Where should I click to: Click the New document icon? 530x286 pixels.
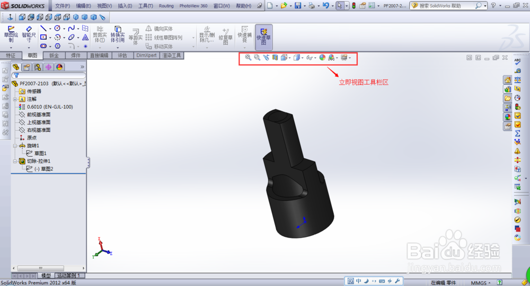click(270, 6)
